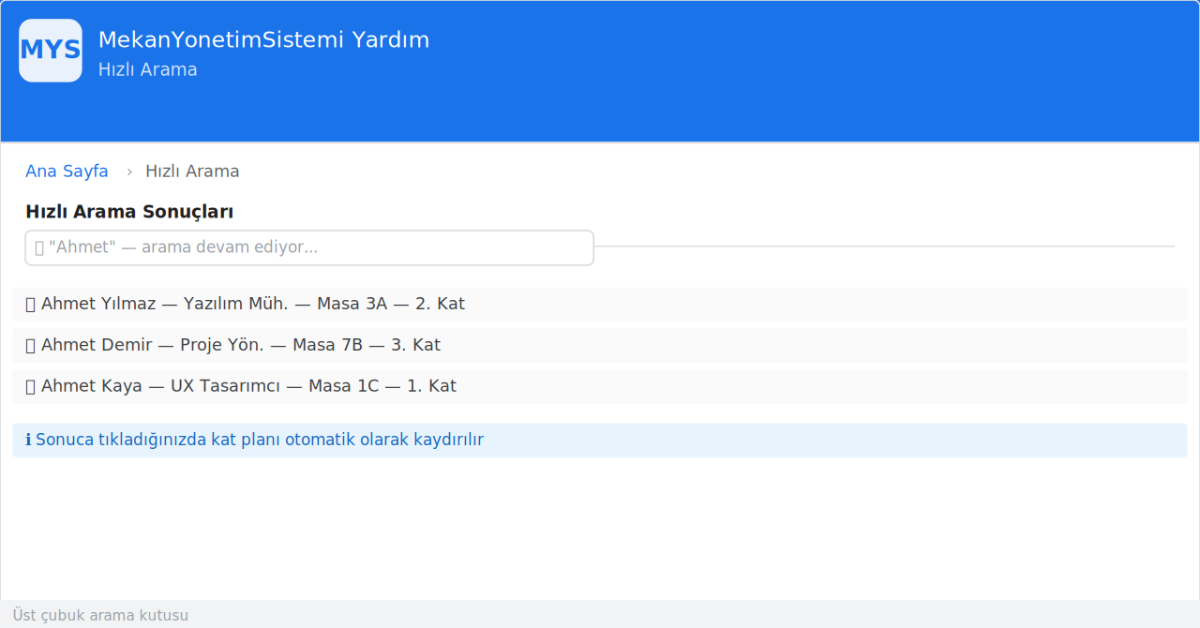Select the Hızlı Arama breadcrumb item
Viewport: 1200px width, 628px height.
(x=192, y=172)
